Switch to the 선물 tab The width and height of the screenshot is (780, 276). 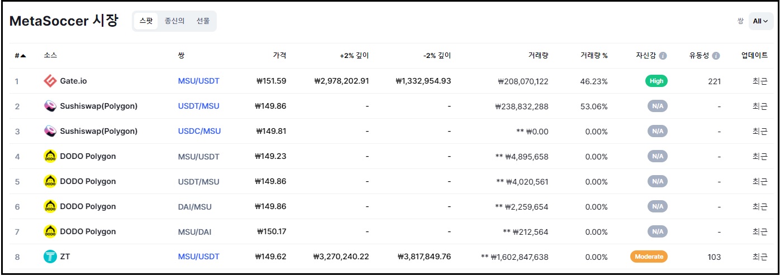click(x=203, y=21)
